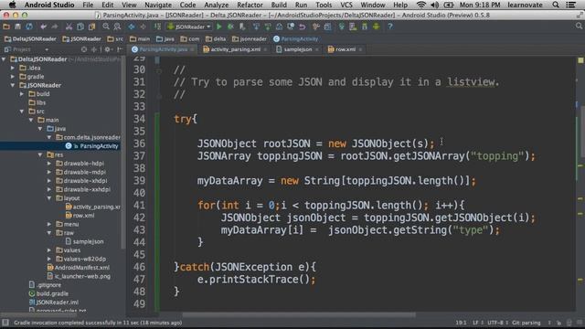Switch to samplejson editor tab

click(298, 49)
